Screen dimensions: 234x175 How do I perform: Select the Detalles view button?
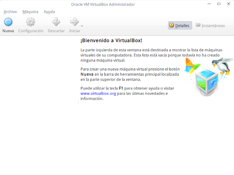pos(180,26)
